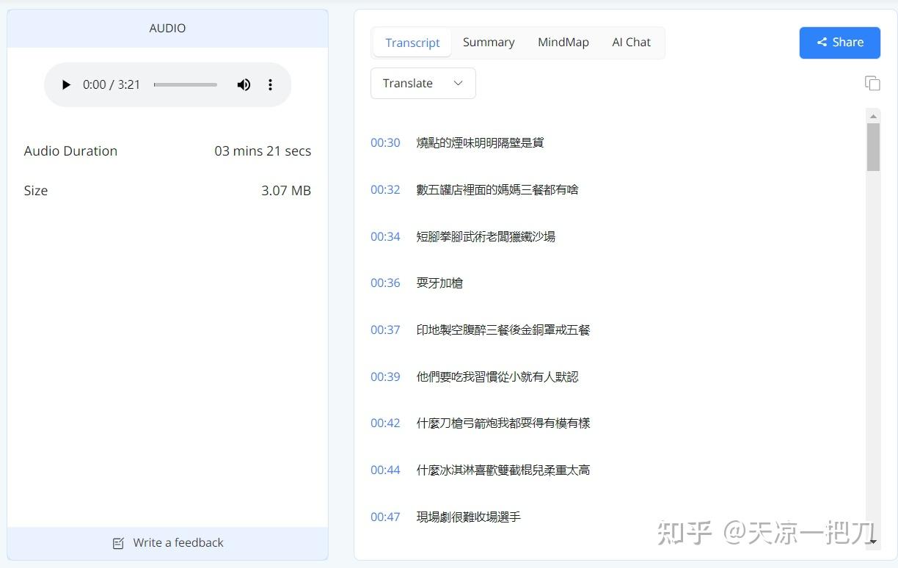Viewport: 898px width, 568px height.
Task: Select transcript line 什麼冰淇淋喜歡雙截棍兒柔重太高
Action: 503,470
